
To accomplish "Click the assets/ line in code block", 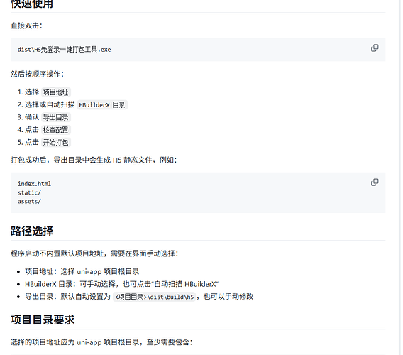I will coord(29,201).
